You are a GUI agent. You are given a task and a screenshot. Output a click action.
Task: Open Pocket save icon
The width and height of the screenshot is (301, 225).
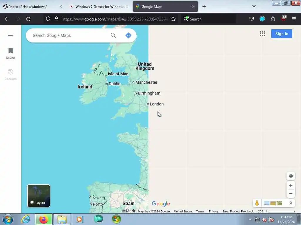pos(252,19)
